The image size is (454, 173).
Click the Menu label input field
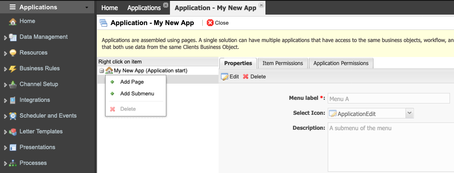click(x=389, y=99)
